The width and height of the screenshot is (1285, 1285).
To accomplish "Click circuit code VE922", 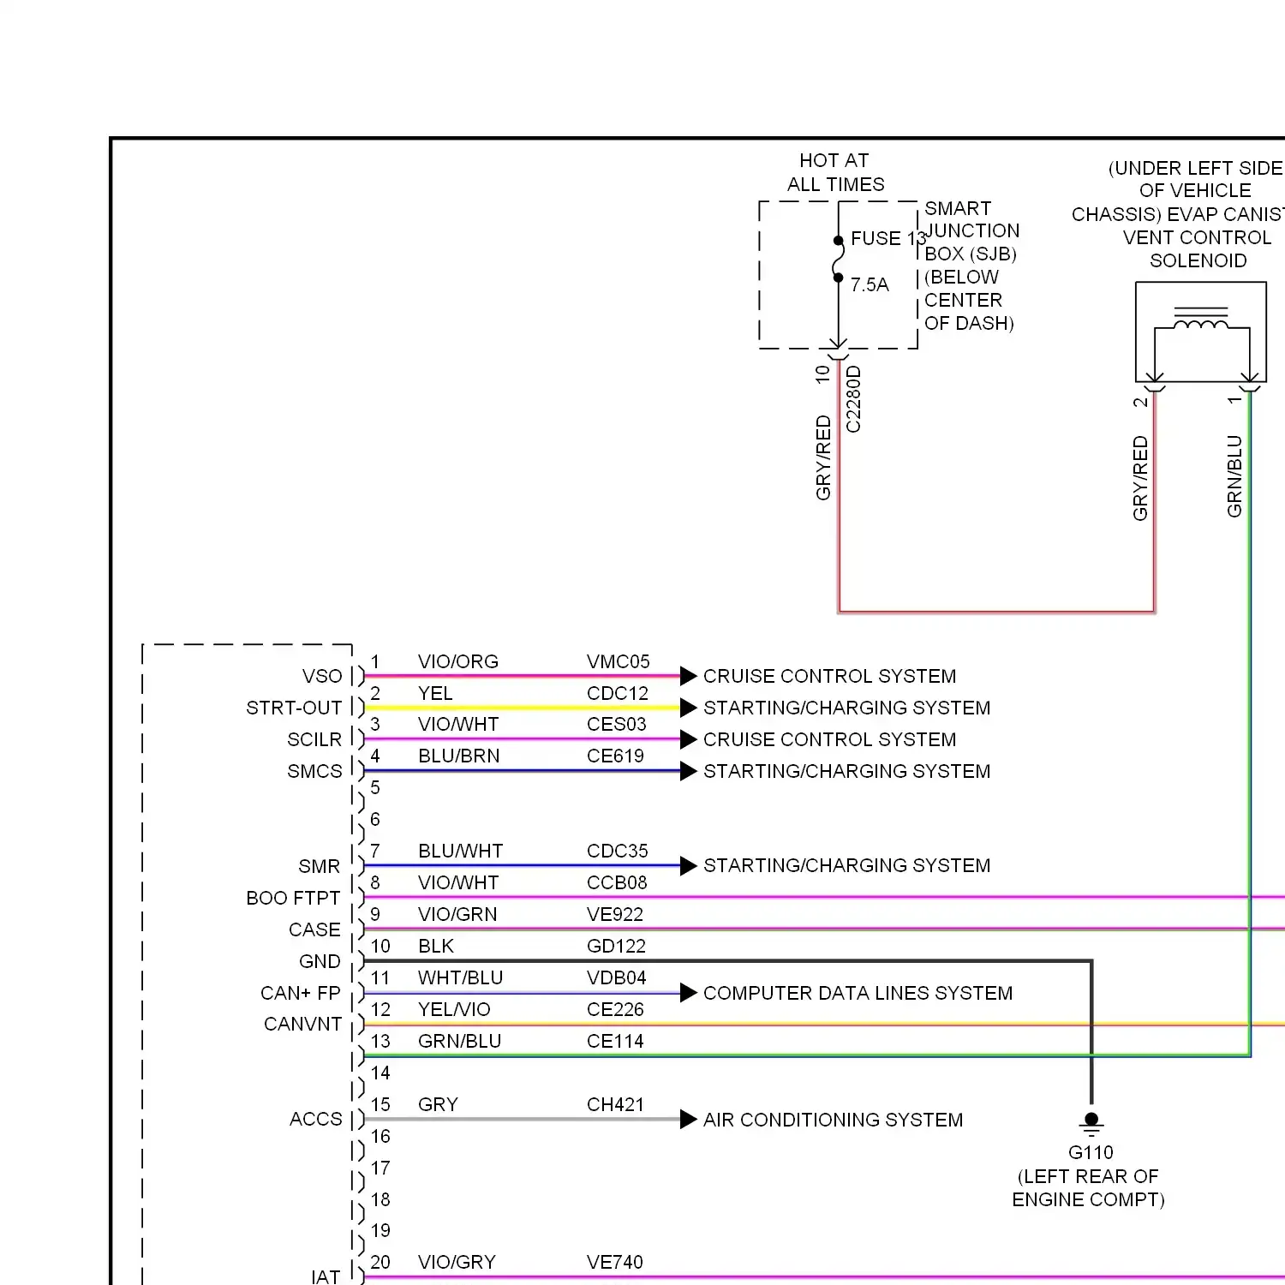I will pyautogui.click(x=615, y=914).
